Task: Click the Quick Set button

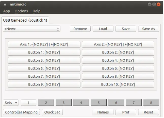Action: click(x=52, y=112)
